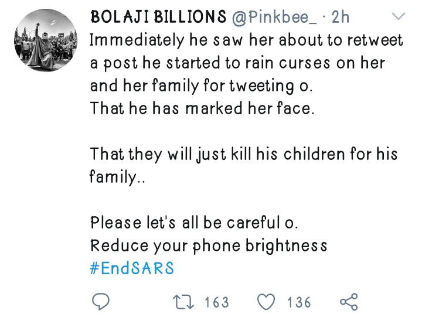The image size is (422, 324).
Task: Tap the share icon below the tweet
Action: tap(349, 302)
